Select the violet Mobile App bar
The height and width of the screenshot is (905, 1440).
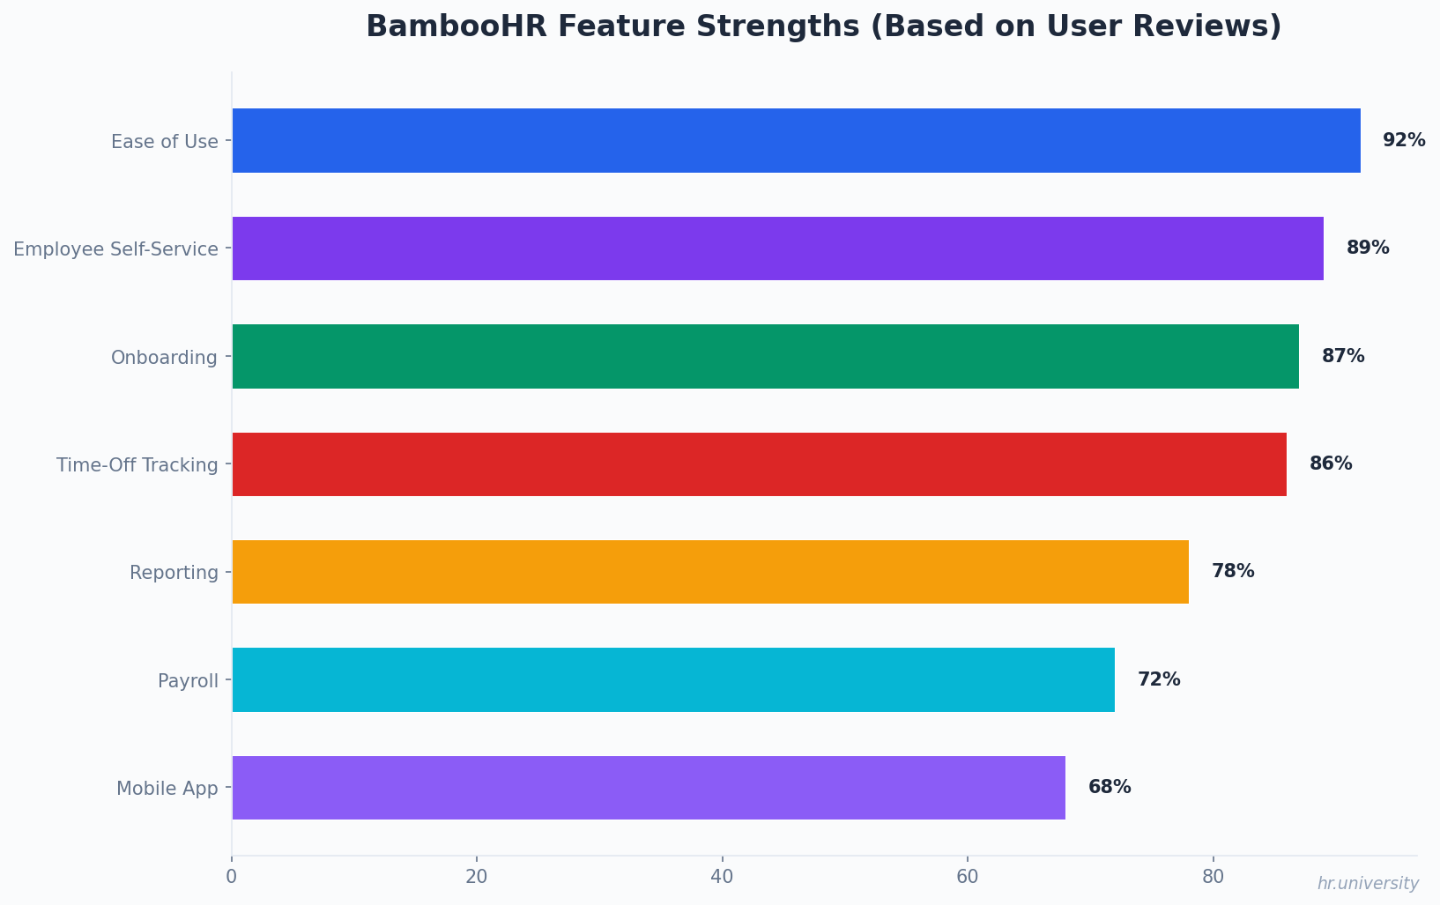click(x=649, y=788)
